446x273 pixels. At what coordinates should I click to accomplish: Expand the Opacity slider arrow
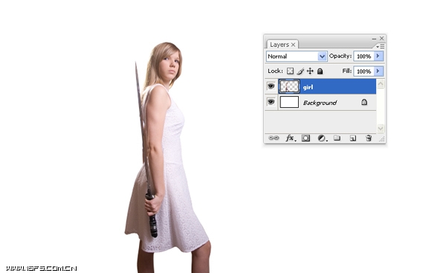378,56
